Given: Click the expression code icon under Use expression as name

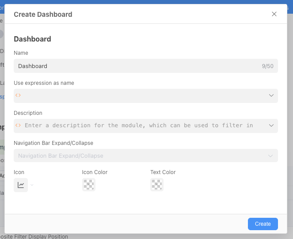Looking at the screenshot, I should (18, 95).
